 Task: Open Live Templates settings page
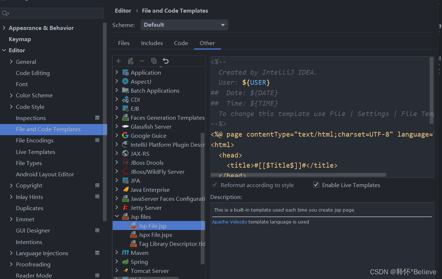(x=35, y=152)
